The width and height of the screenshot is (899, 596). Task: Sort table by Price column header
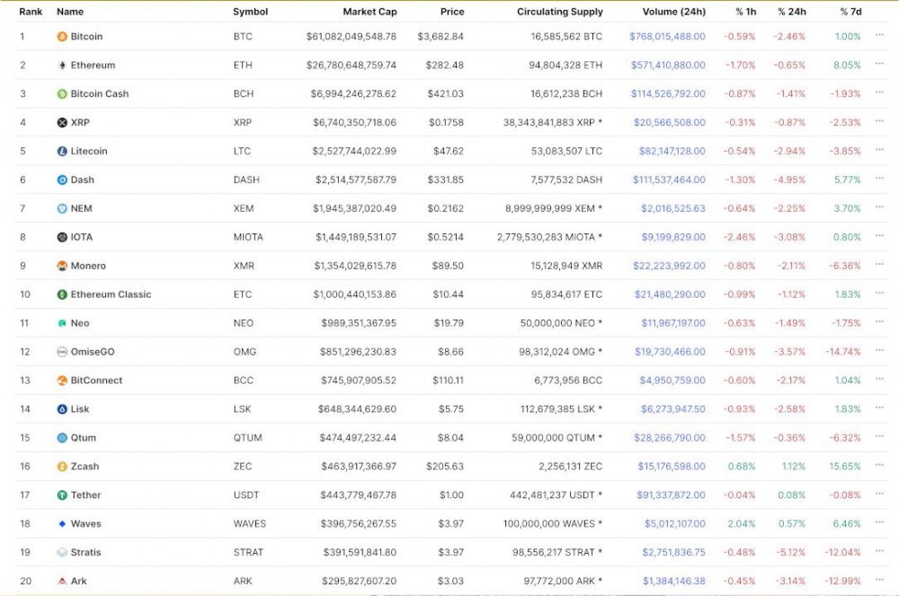coord(452,12)
